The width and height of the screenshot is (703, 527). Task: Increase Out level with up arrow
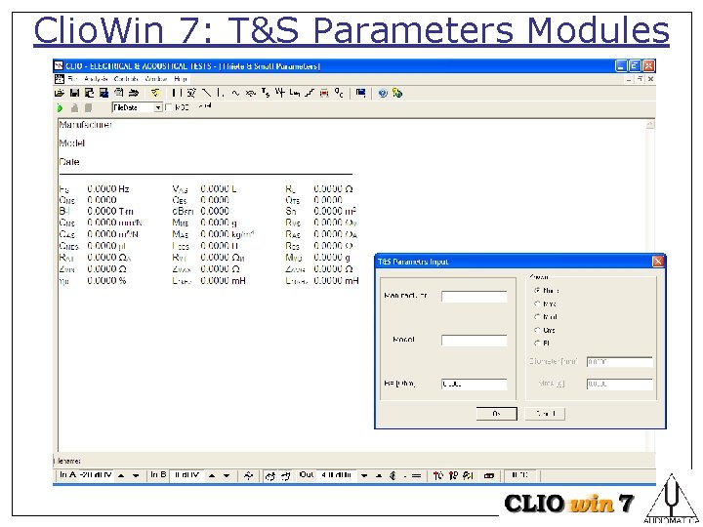point(379,476)
